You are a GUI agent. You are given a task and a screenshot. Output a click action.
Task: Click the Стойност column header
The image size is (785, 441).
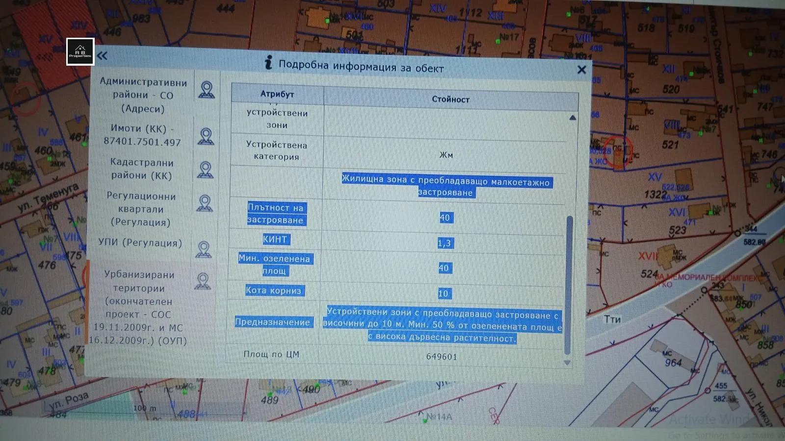[450, 99]
